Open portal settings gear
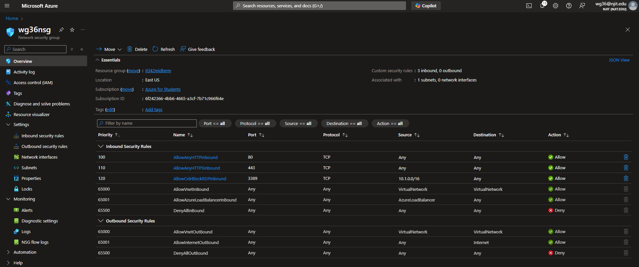The image size is (639, 267). tap(556, 6)
